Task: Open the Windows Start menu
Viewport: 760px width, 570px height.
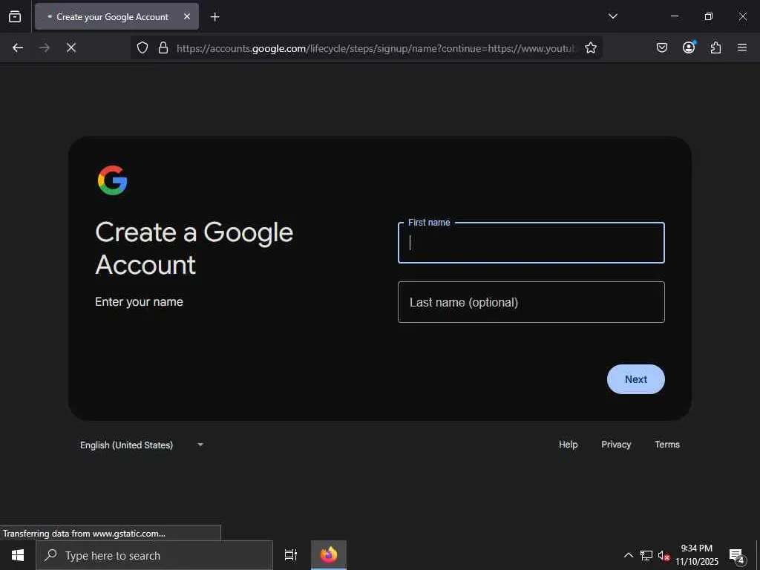Action: [18, 555]
